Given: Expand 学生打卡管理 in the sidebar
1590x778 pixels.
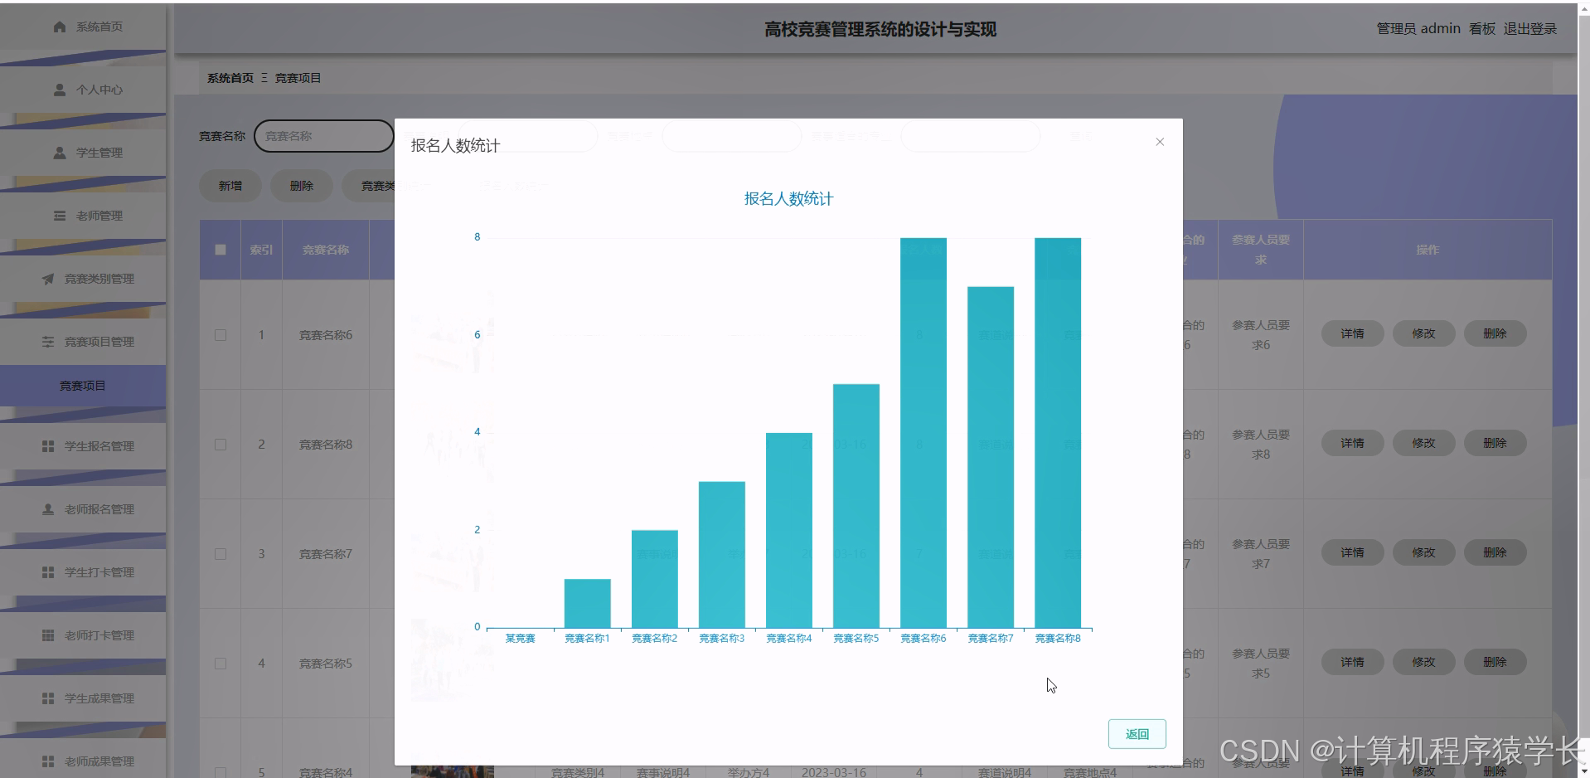Looking at the screenshot, I should (83, 572).
